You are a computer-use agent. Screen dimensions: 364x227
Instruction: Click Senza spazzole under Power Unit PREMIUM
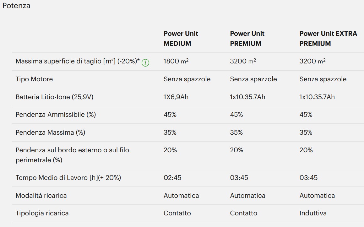(253, 79)
